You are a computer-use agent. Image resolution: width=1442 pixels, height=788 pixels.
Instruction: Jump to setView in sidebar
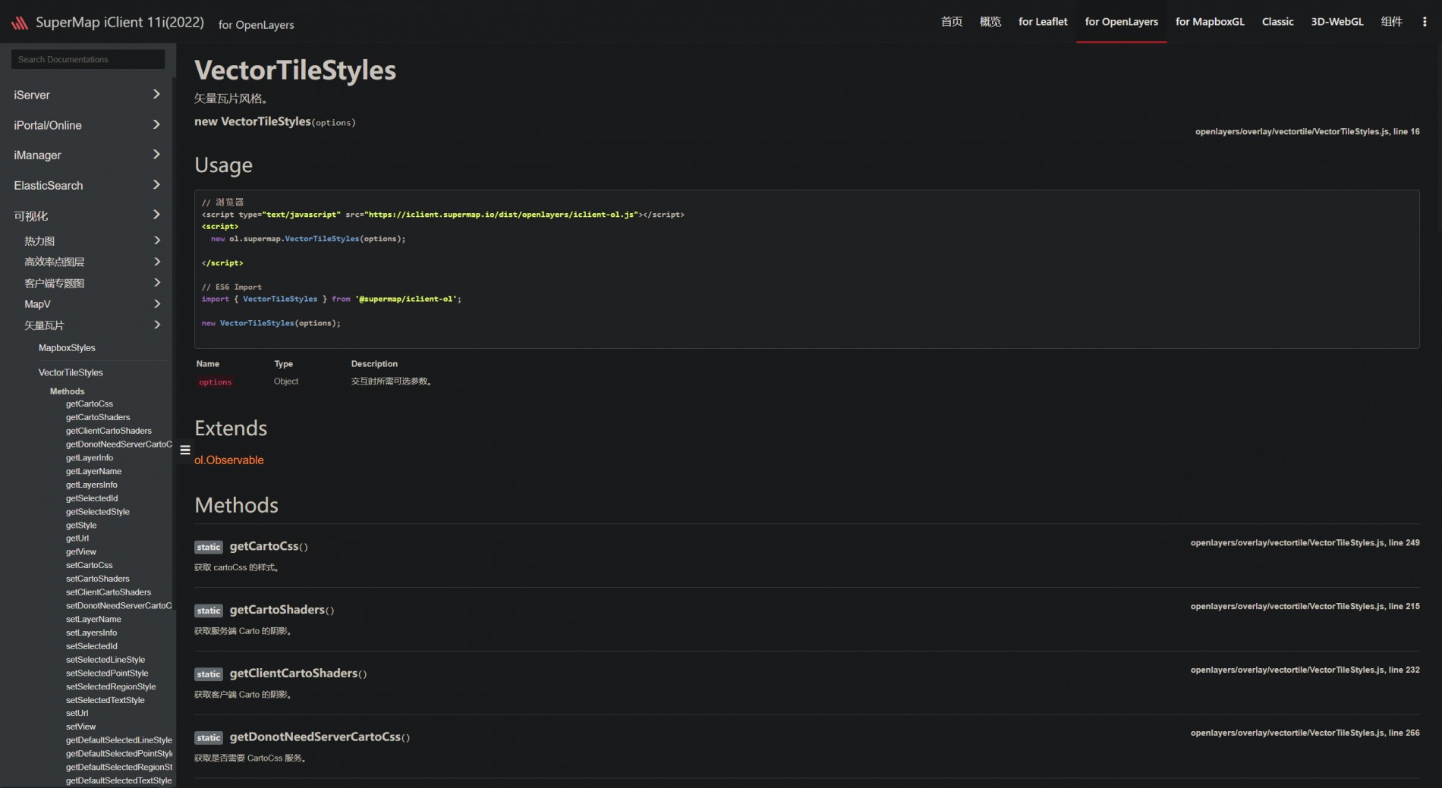tap(81, 727)
